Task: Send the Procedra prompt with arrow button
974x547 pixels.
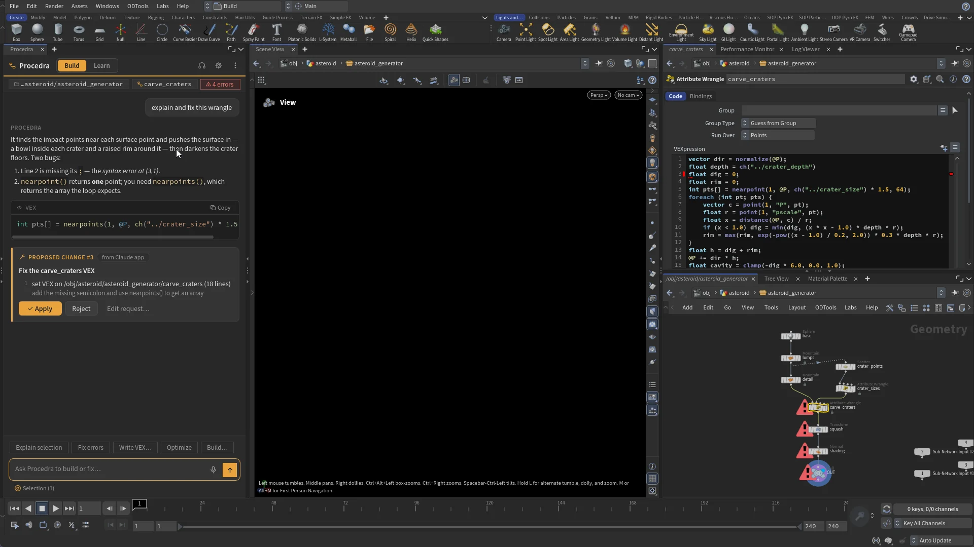Action: tap(230, 470)
